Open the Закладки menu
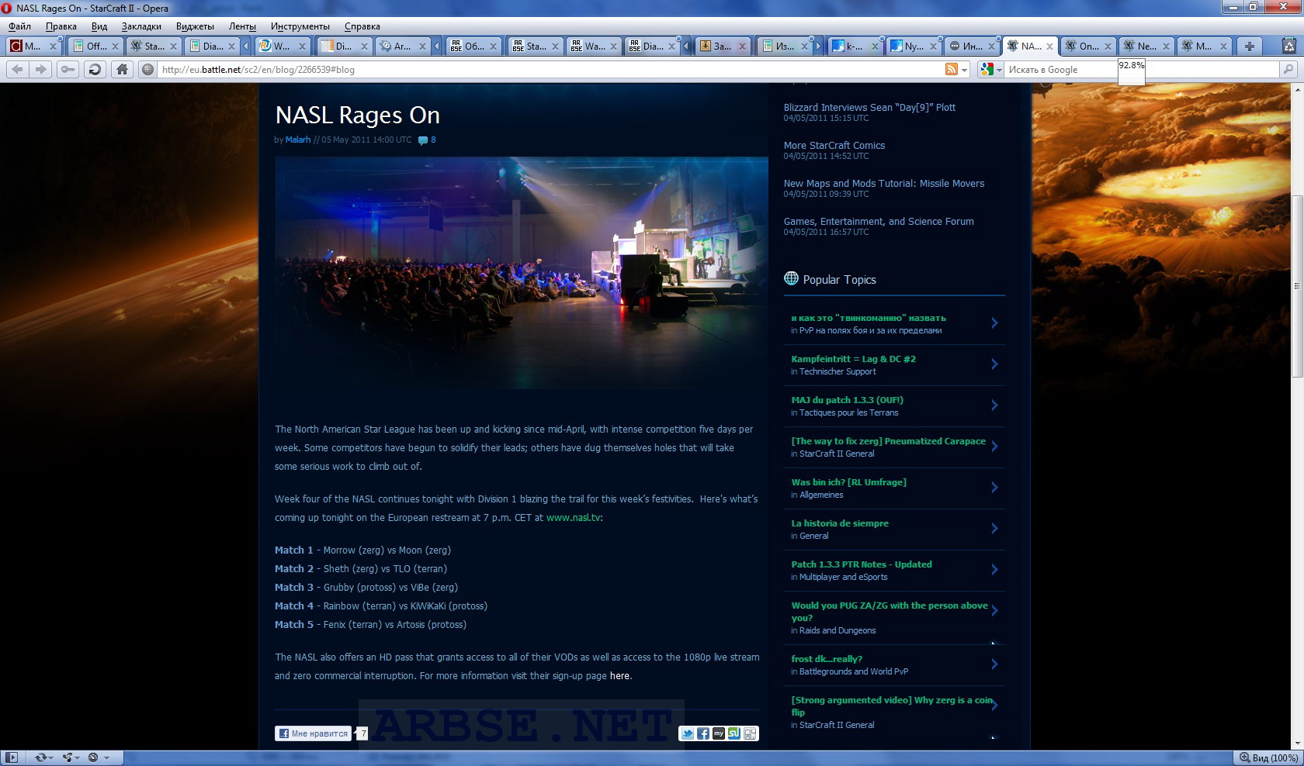This screenshot has width=1304, height=766. point(141,26)
